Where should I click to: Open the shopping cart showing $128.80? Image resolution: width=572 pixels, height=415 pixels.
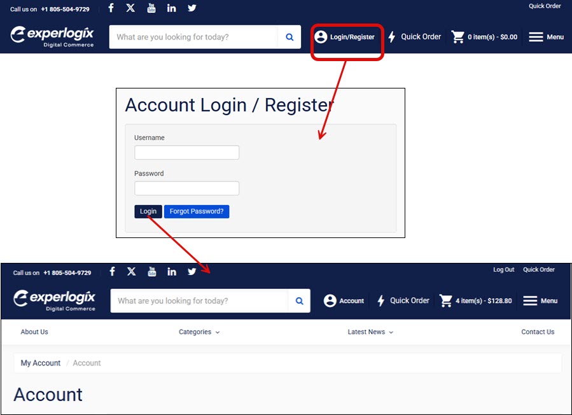475,300
